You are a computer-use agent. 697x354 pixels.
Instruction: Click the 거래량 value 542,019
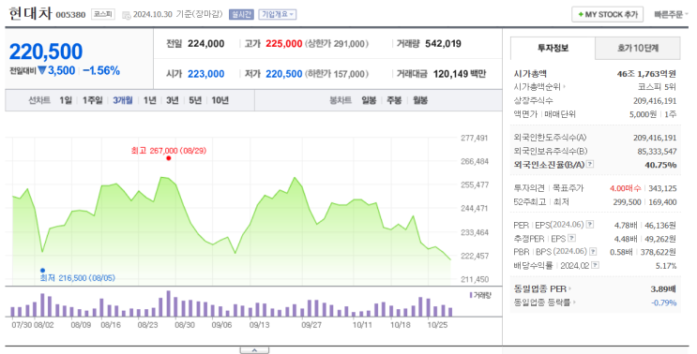tap(443, 43)
